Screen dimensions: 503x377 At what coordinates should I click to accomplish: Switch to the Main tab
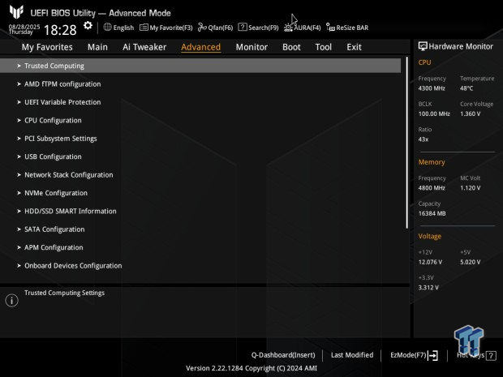97,47
